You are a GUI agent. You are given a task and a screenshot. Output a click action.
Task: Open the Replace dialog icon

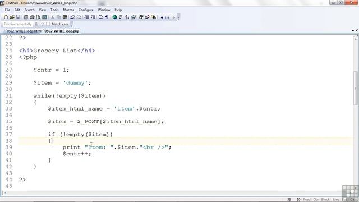click(x=147, y=17)
